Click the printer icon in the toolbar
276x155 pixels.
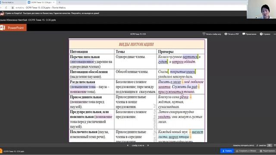point(226,34)
